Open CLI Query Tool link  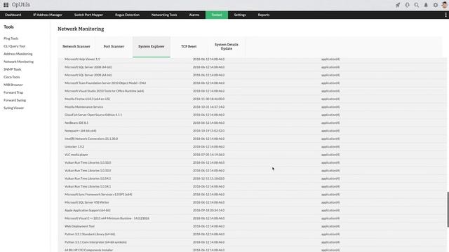[x=15, y=46]
